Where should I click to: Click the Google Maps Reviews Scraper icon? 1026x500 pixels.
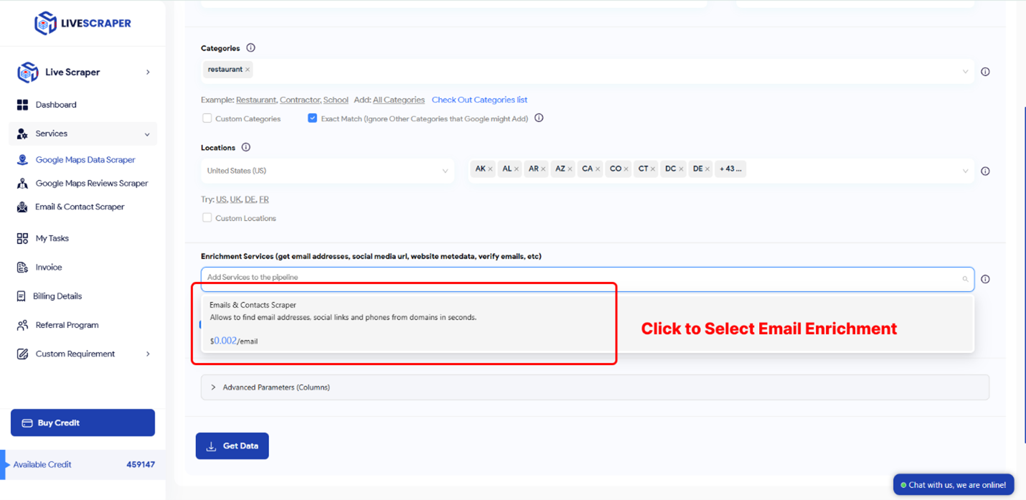pyautogui.click(x=22, y=183)
